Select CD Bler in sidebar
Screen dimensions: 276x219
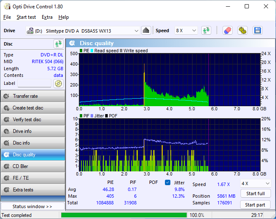33,166
